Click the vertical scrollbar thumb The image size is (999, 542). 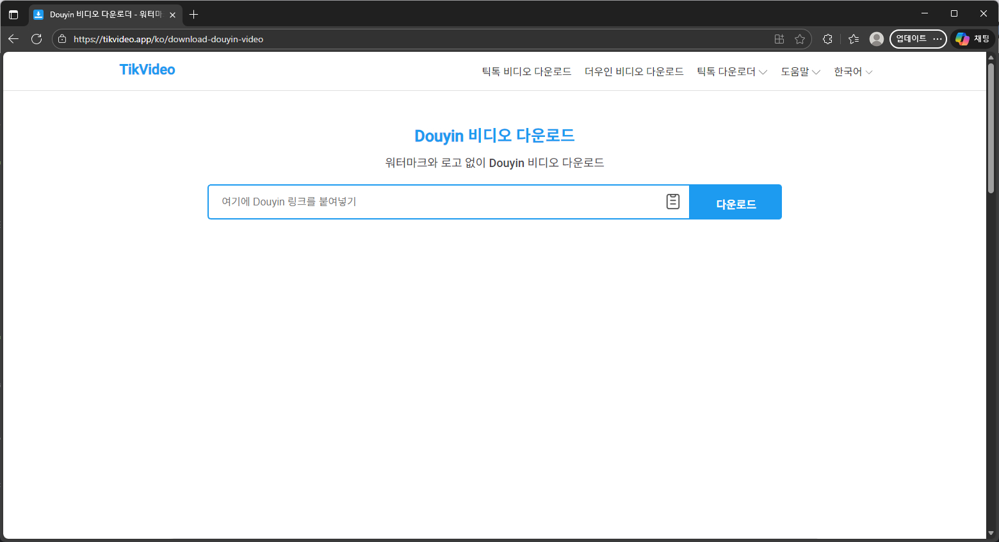(991, 128)
